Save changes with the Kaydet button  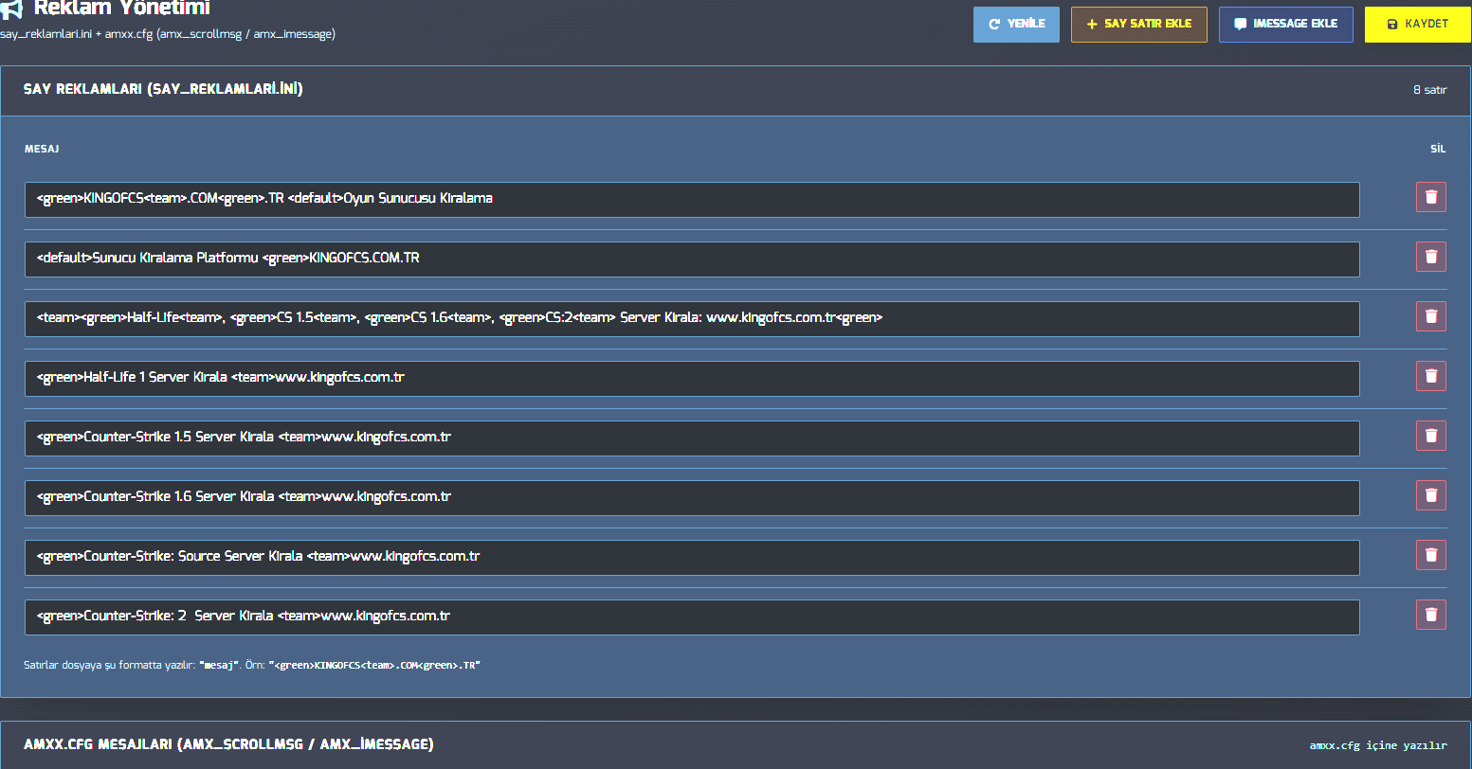(1417, 24)
